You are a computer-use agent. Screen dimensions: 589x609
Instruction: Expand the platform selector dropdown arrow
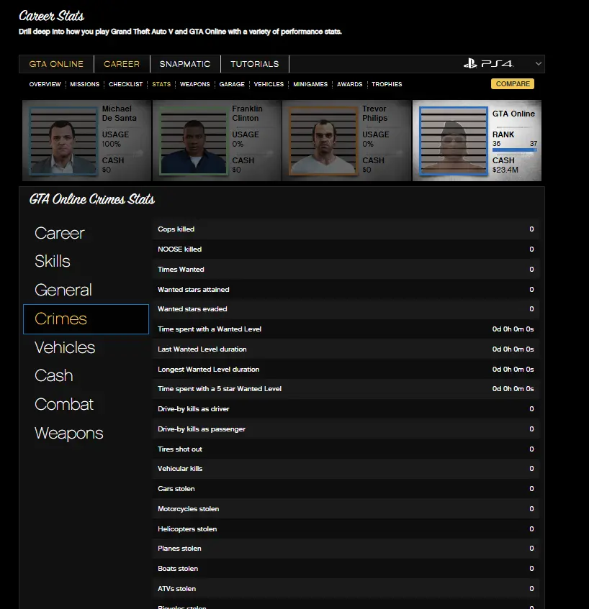pos(538,64)
